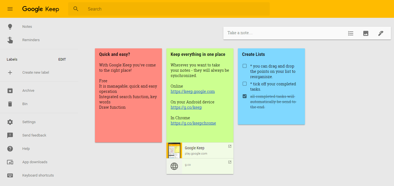
Task: Click the Reminders finger-ribbon icon
Action: (10, 40)
